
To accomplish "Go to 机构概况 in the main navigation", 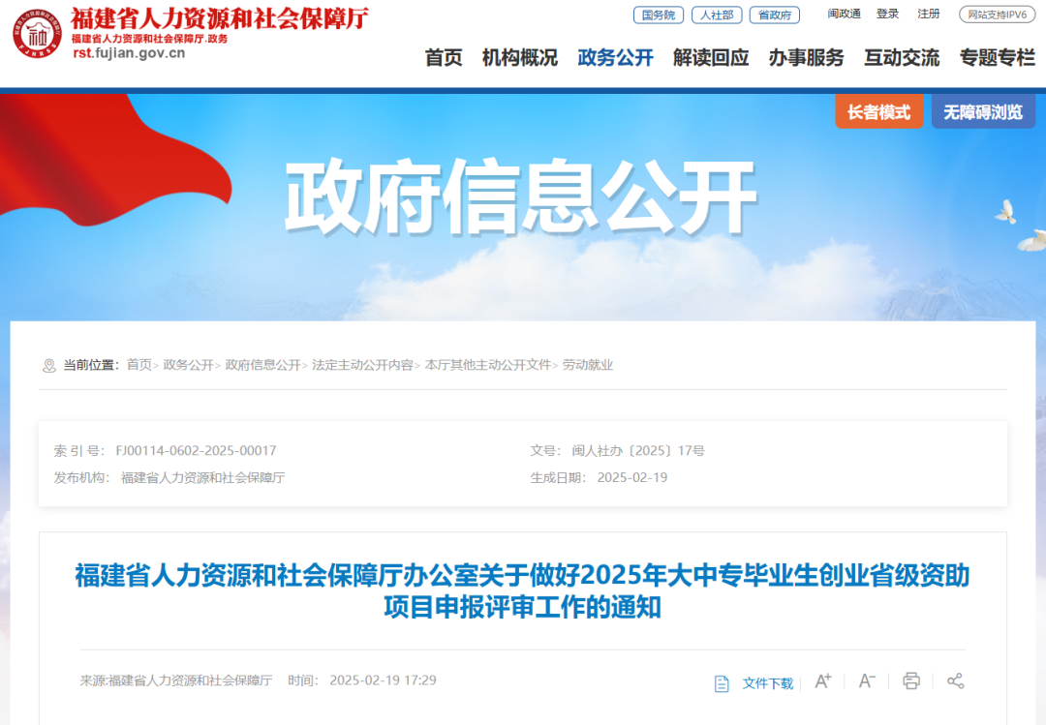I will click(x=520, y=58).
